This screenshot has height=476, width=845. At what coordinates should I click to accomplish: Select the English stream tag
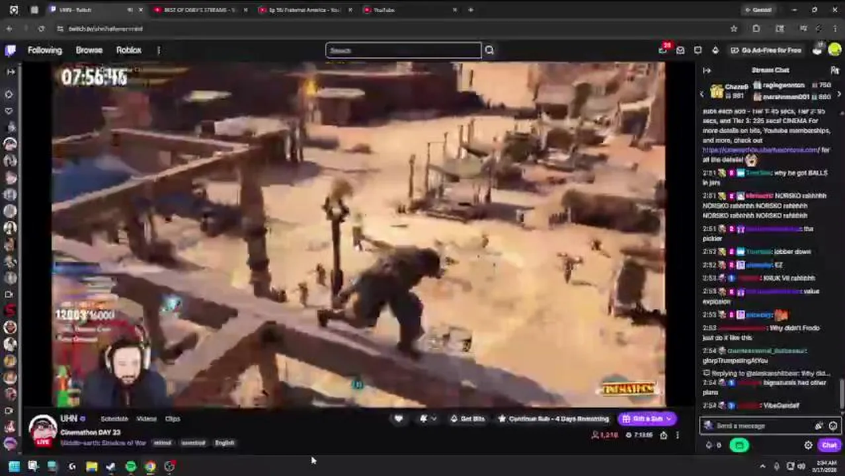225,443
